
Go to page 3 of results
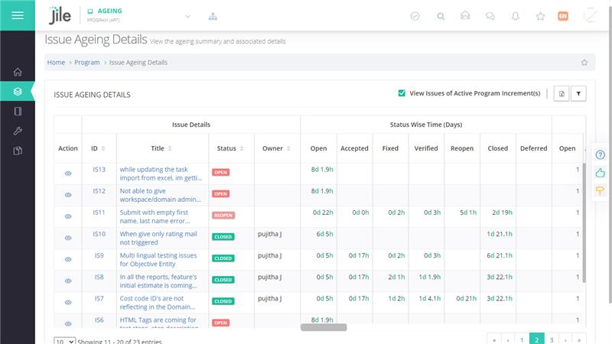(552, 339)
